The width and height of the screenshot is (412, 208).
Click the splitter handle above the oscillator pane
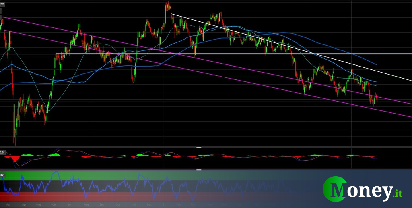click(x=199, y=170)
